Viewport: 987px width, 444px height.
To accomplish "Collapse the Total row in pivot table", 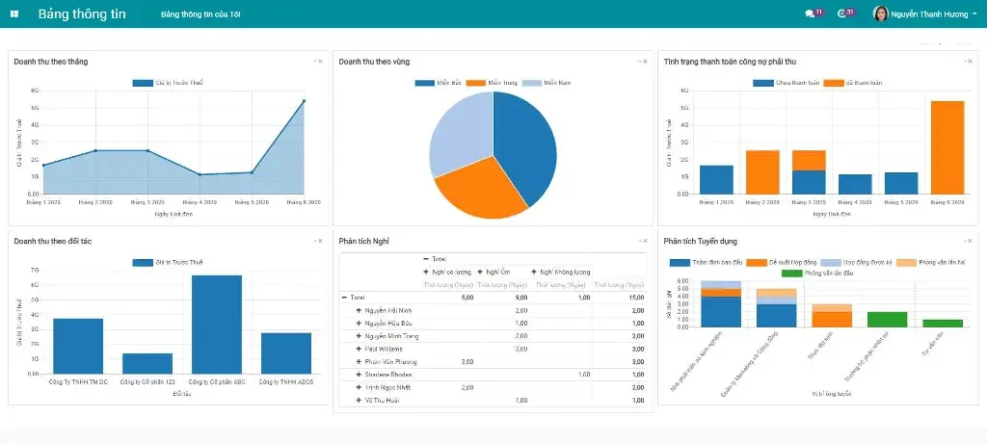I will pyautogui.click(x=345, y=298).
